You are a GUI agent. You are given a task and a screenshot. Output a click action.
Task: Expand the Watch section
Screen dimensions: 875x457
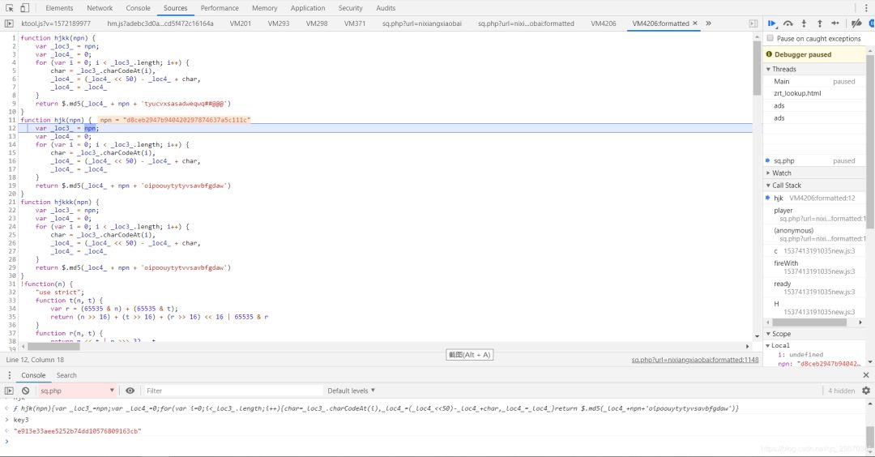pos(781,173)
